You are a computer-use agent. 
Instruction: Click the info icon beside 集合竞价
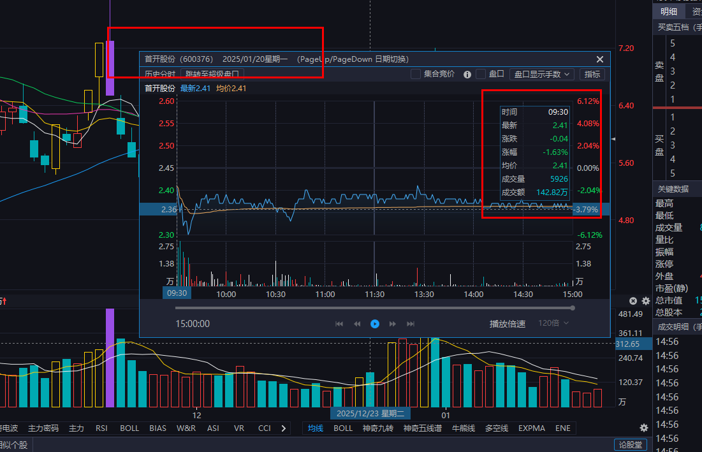[467, 74]
